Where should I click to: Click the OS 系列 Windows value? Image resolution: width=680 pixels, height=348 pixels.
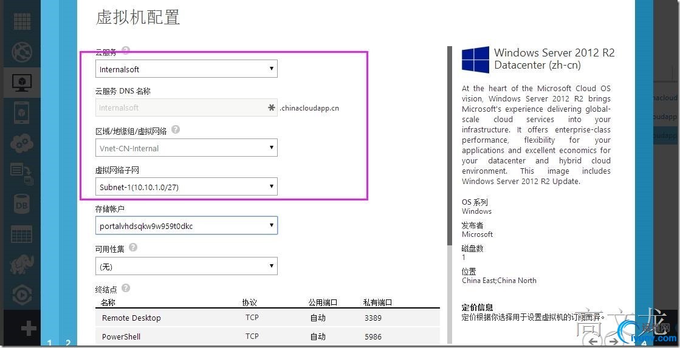476,211
